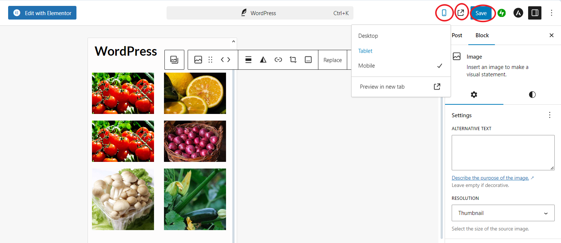Open Settings panel three-dot options
This screenshot has height=243, width=561.
tap(550, 115)
